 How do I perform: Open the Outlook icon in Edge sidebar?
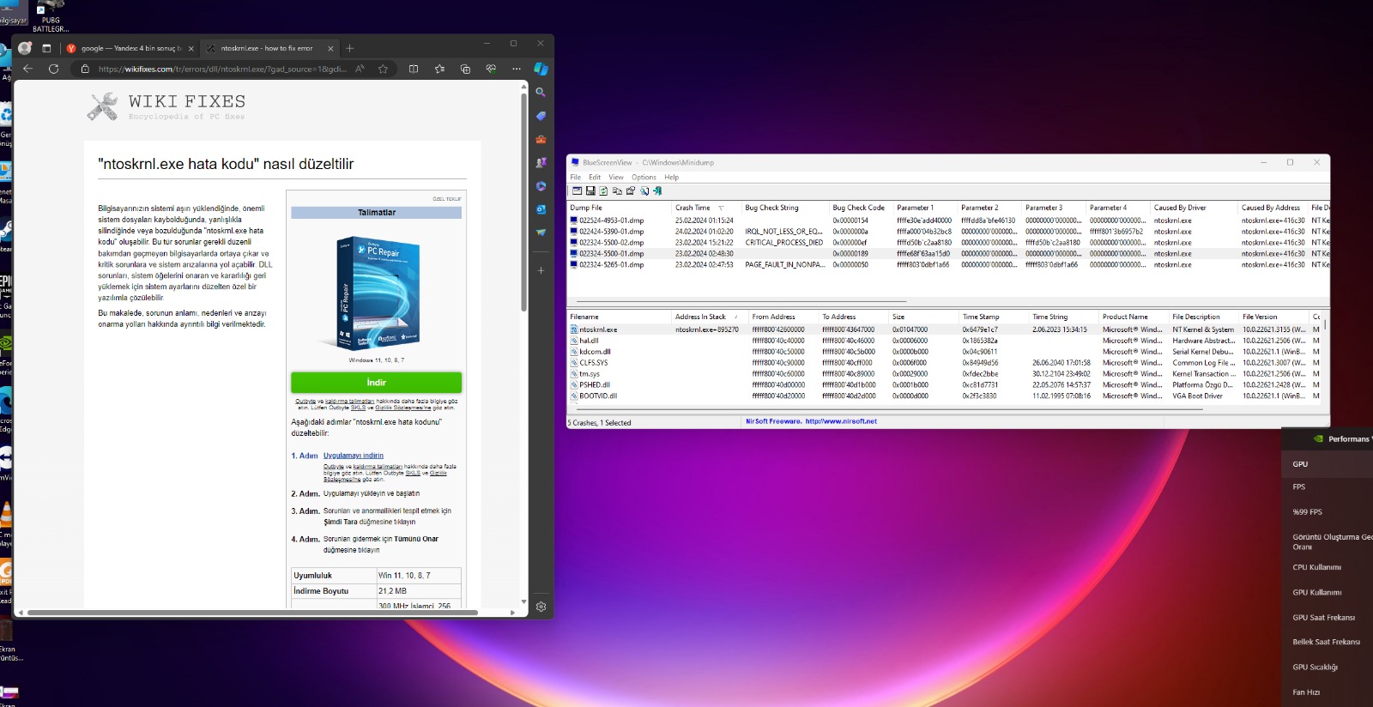pyautogui.click(x=541, y=209)
